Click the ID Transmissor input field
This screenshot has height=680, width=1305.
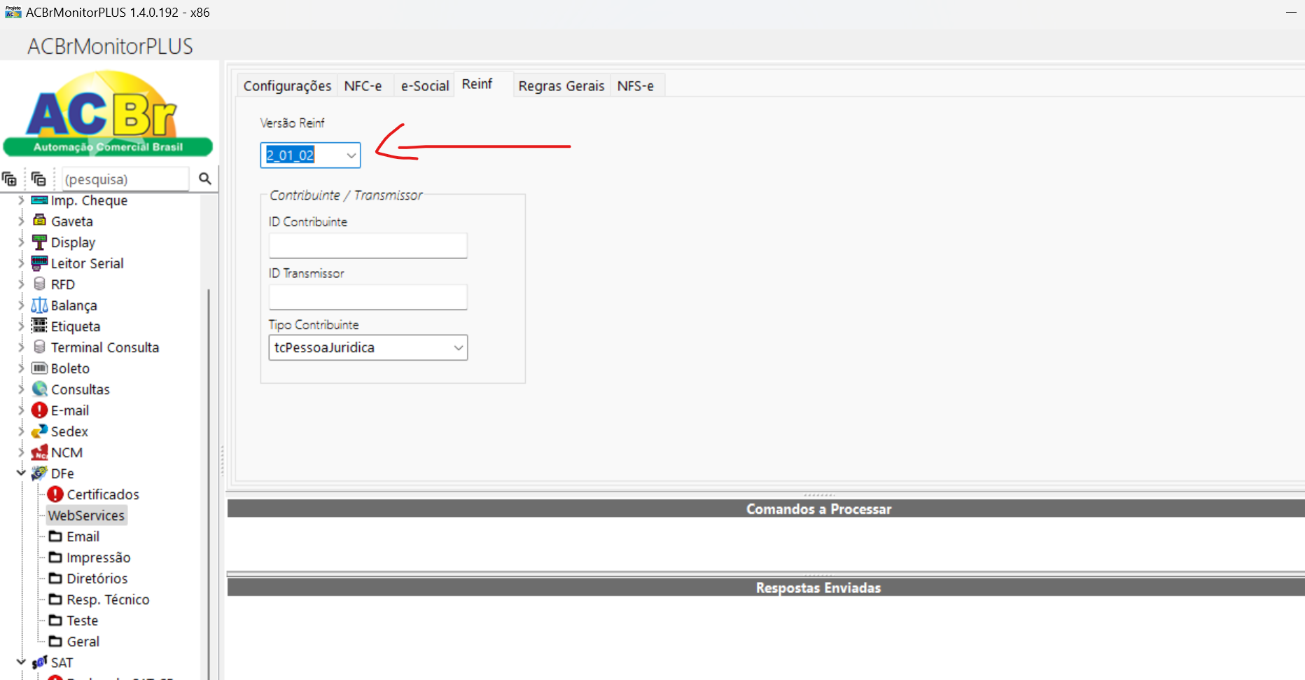(x=368, y=297)
